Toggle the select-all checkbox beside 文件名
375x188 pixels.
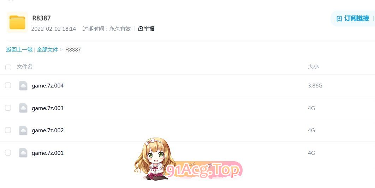point(8,67)
